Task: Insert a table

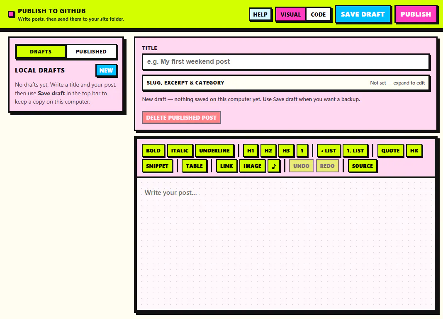Action: coord(195,166)
